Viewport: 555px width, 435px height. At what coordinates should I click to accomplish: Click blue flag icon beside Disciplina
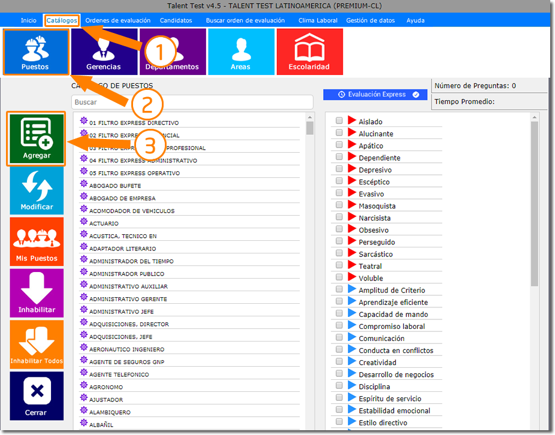click(x=352, y=385)
